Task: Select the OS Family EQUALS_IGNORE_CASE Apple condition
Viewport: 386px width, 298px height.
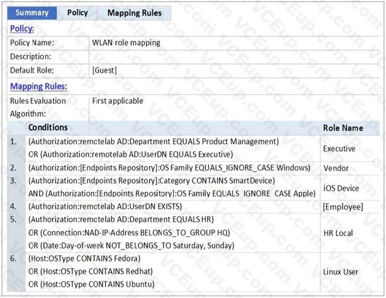Action: [x=172, y=194]
